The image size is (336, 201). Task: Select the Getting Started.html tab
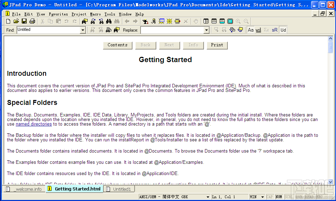coord(74,189)
